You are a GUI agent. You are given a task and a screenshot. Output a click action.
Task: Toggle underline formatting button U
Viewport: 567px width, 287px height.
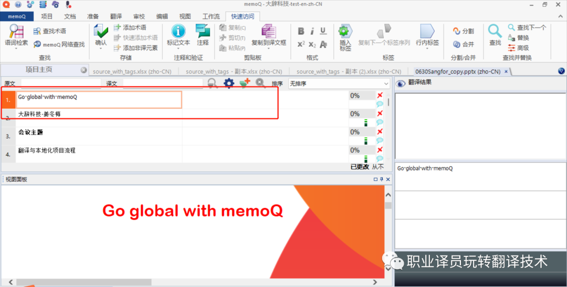[323, 31]
